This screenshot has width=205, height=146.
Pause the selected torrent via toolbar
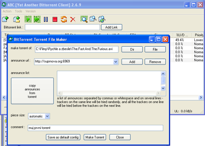(x=46, y=19)
